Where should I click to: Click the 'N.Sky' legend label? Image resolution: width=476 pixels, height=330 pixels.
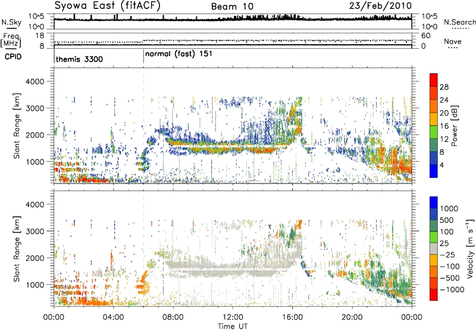tap(11, 22)
